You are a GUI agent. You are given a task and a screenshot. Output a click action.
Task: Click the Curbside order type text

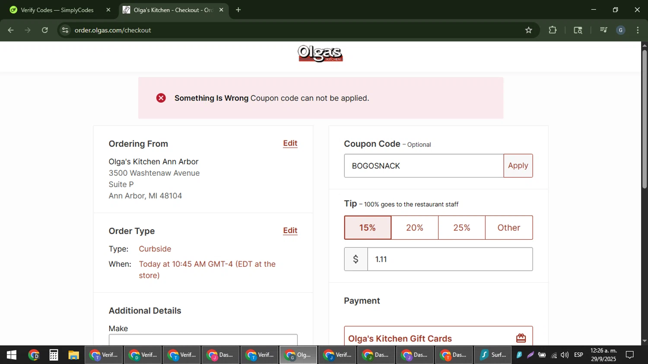pyautogui.click(x=155, y=249)
